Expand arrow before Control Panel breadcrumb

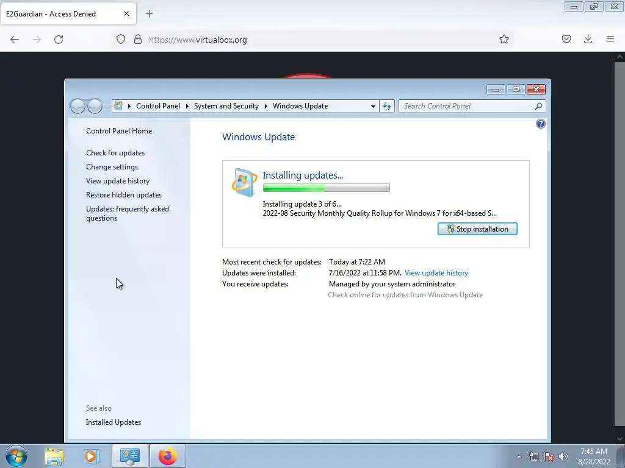point(129,106)
